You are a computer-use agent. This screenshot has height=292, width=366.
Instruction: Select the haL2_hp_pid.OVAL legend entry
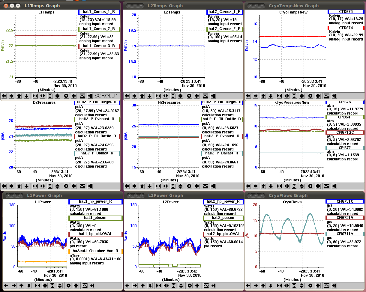tap(223, 234)
